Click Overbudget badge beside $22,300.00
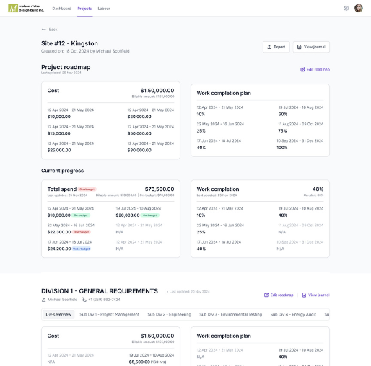Viewport: 371px width, 366px height. point(82,232)
